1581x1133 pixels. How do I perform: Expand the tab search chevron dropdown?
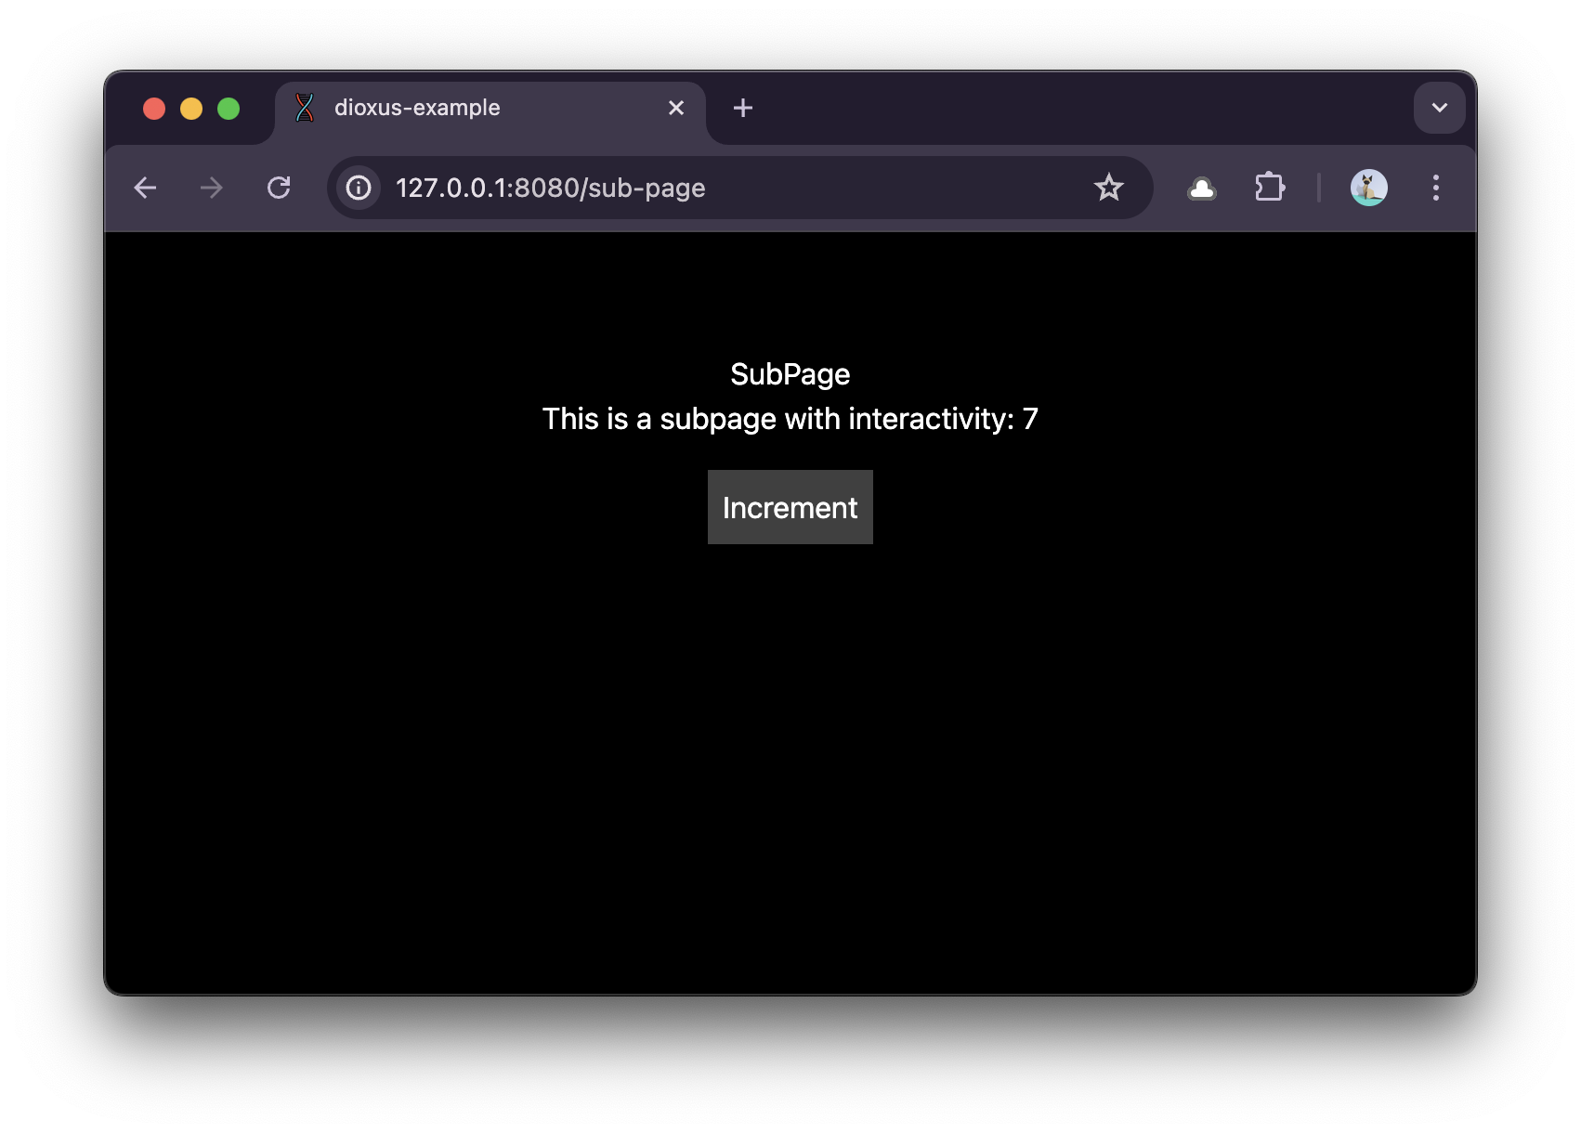1439,108
